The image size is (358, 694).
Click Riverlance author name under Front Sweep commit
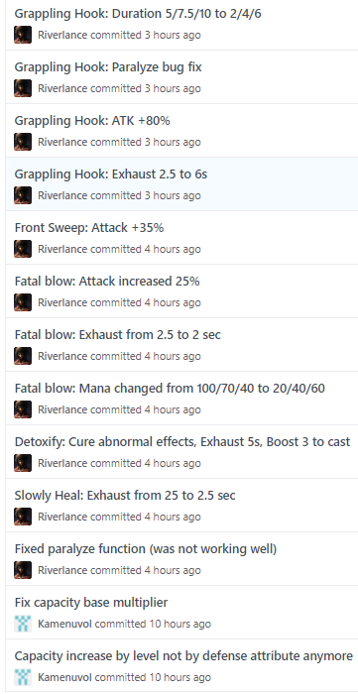(x=62, y=249)
